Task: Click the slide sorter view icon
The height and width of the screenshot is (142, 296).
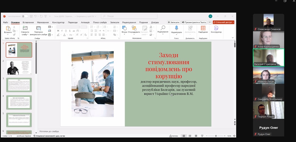Action: tap(190, 136)
